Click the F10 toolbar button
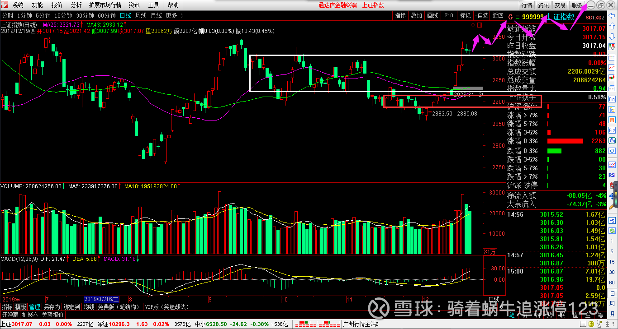This screenshot has width=618, height=329. 449,15
